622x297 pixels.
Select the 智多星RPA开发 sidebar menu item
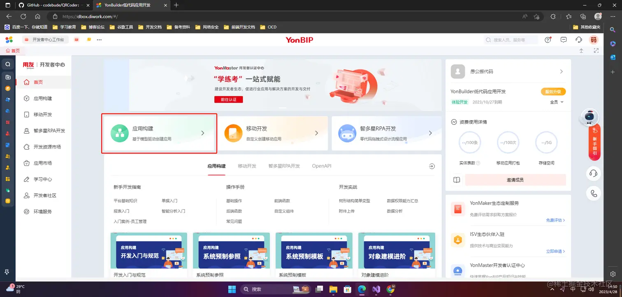coord(45,130)
